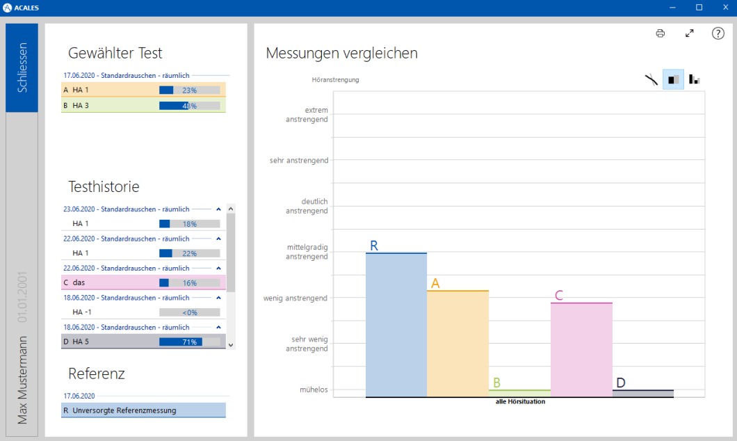Collapse the first 22.06.2020 Standardrauschen group

[x=218, y=239]
